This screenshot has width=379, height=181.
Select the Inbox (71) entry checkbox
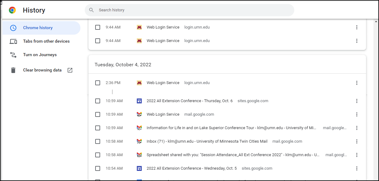[98, 141]
